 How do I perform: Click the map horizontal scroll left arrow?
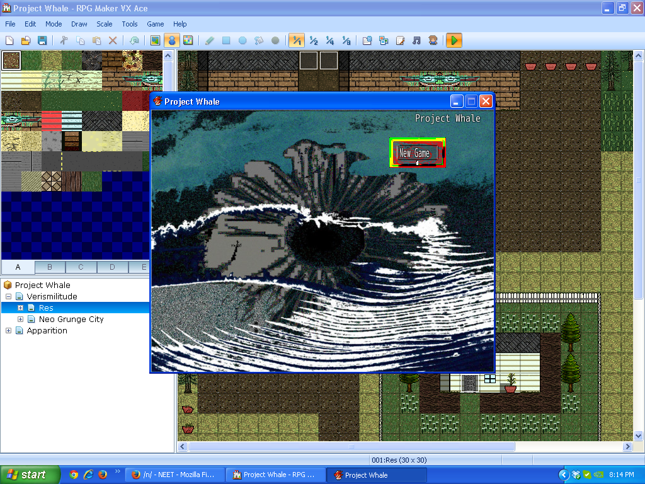183,447
